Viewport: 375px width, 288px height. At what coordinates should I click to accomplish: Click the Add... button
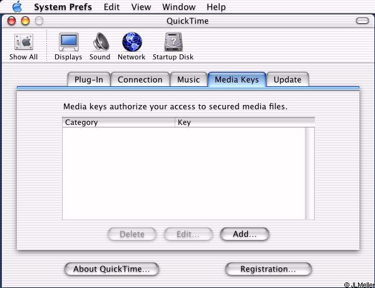(x=245, y=234)
